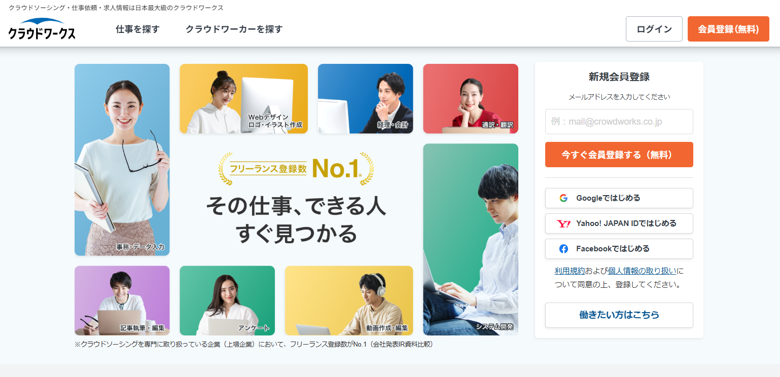This screenshot has width=780, height=377.
Task: Click the orange 会員登録(無料) header button
Action: click(x=728, y=29)
